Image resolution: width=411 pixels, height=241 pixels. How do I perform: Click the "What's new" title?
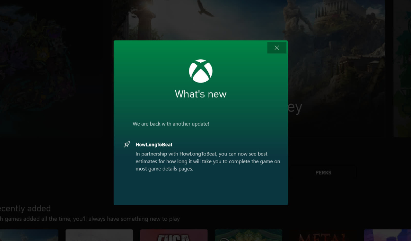[x=201, y=94]
